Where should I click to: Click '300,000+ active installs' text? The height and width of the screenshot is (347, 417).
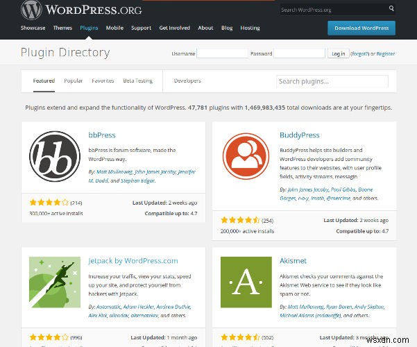tap(56, 214)
